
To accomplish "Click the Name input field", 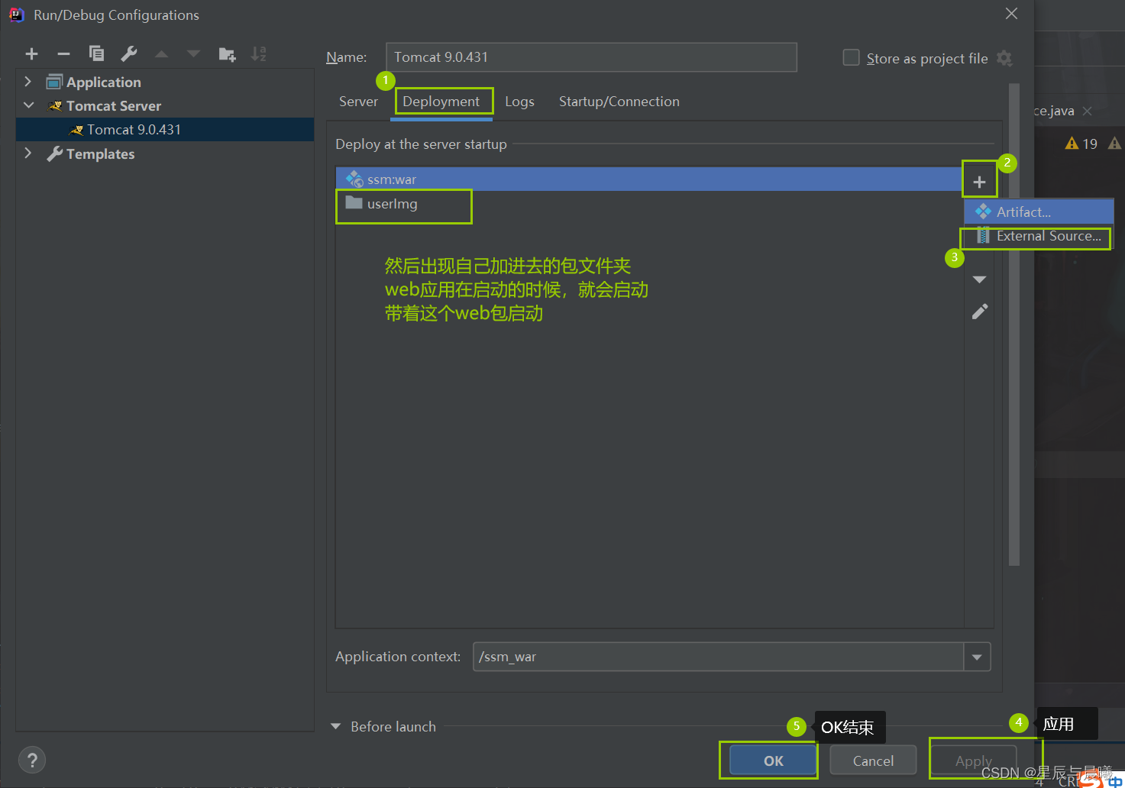I will [x=591, y=57].
